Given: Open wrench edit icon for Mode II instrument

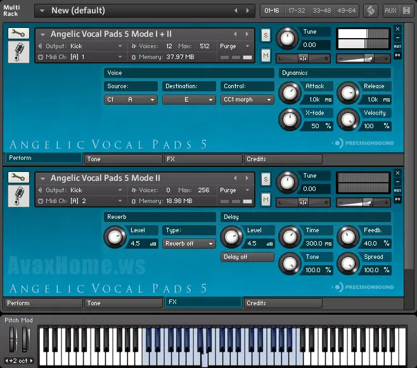Looking at the screenshot, I should click(x=18, y=178).
